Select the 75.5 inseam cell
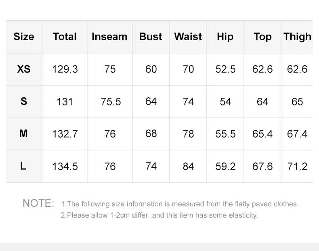 tap(111, 101)
